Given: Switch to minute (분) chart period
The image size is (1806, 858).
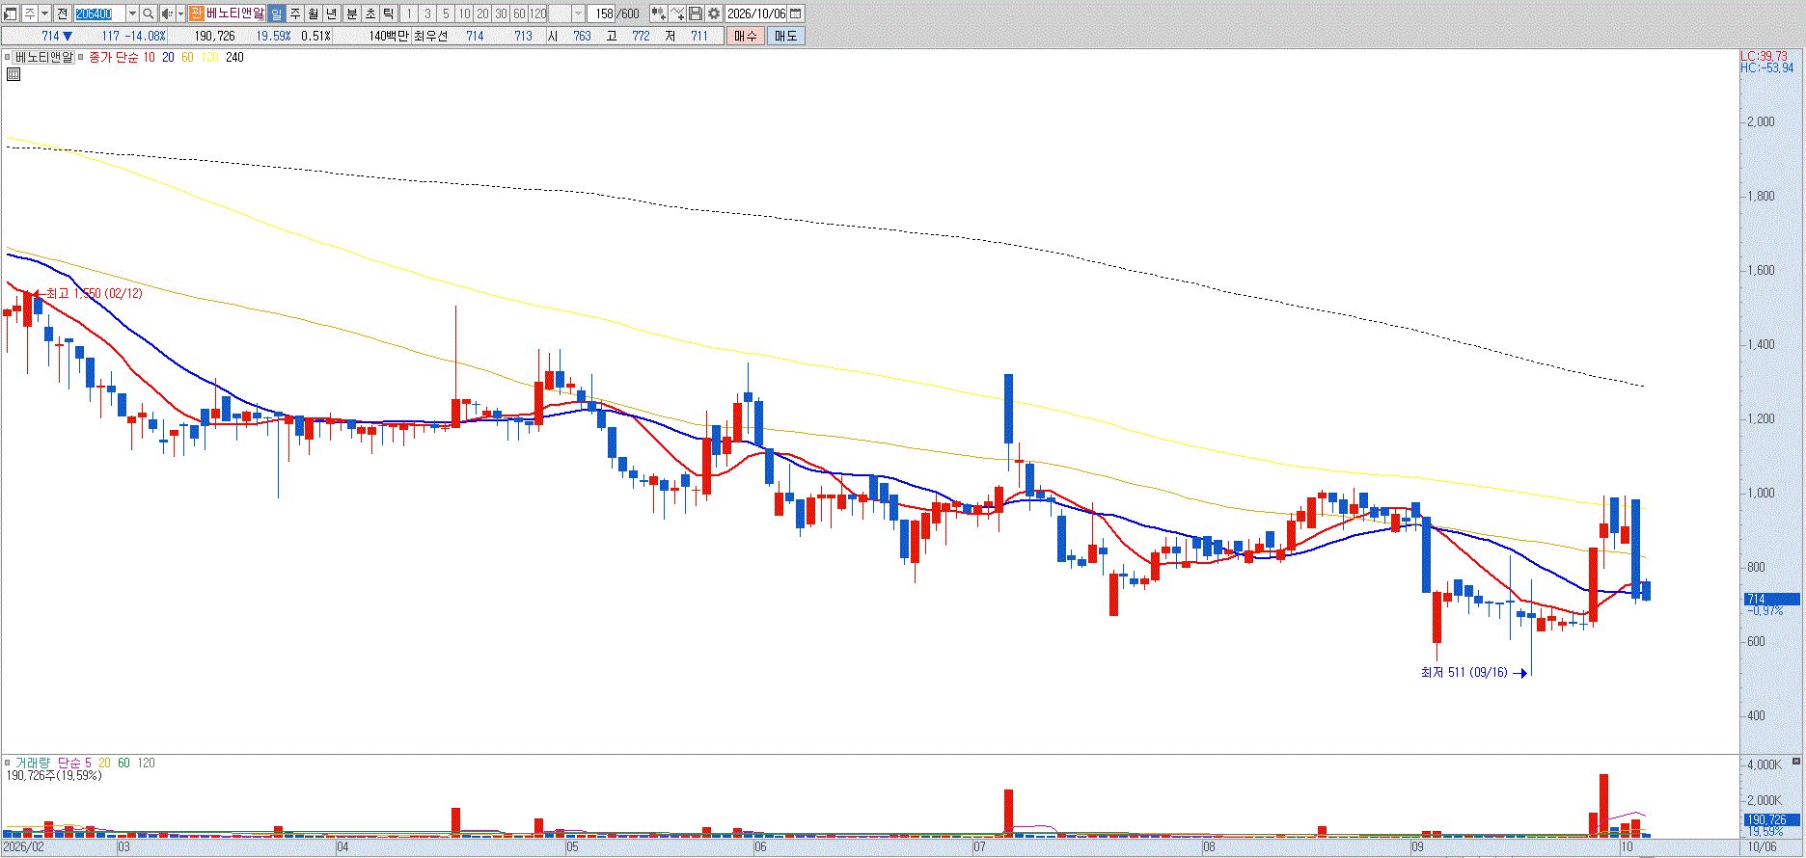Looking at the screenshot, I should [x=352, y=13].
